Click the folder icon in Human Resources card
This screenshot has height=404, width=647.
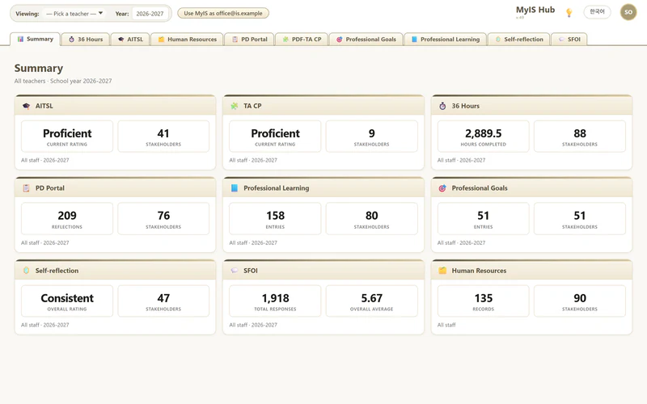[442, 271]
